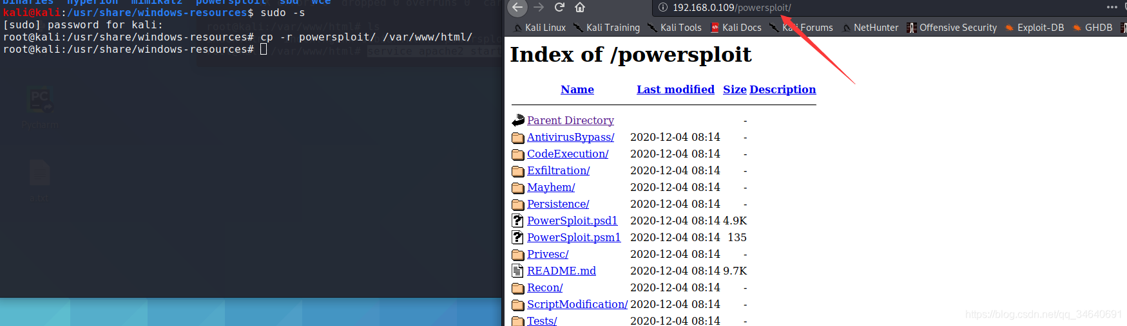Reload the powersploit index page

click(x=559, y=8)
